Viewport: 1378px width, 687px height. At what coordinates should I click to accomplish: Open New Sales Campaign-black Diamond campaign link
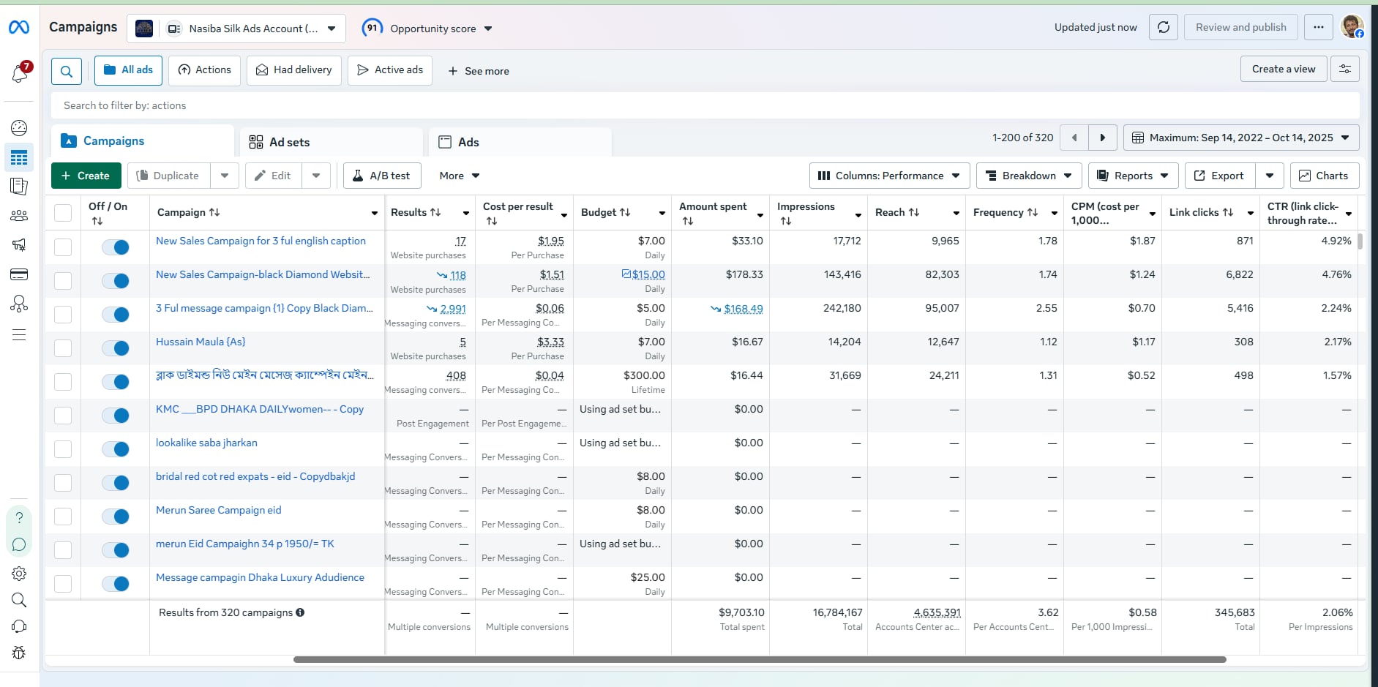coord(263,274)
